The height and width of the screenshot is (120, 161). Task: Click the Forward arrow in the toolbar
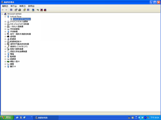[x=6, y=10]
